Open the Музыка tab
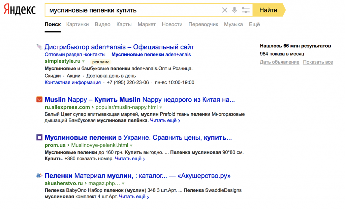The width and height of the screenshot is (345, 209). [233, 25]
